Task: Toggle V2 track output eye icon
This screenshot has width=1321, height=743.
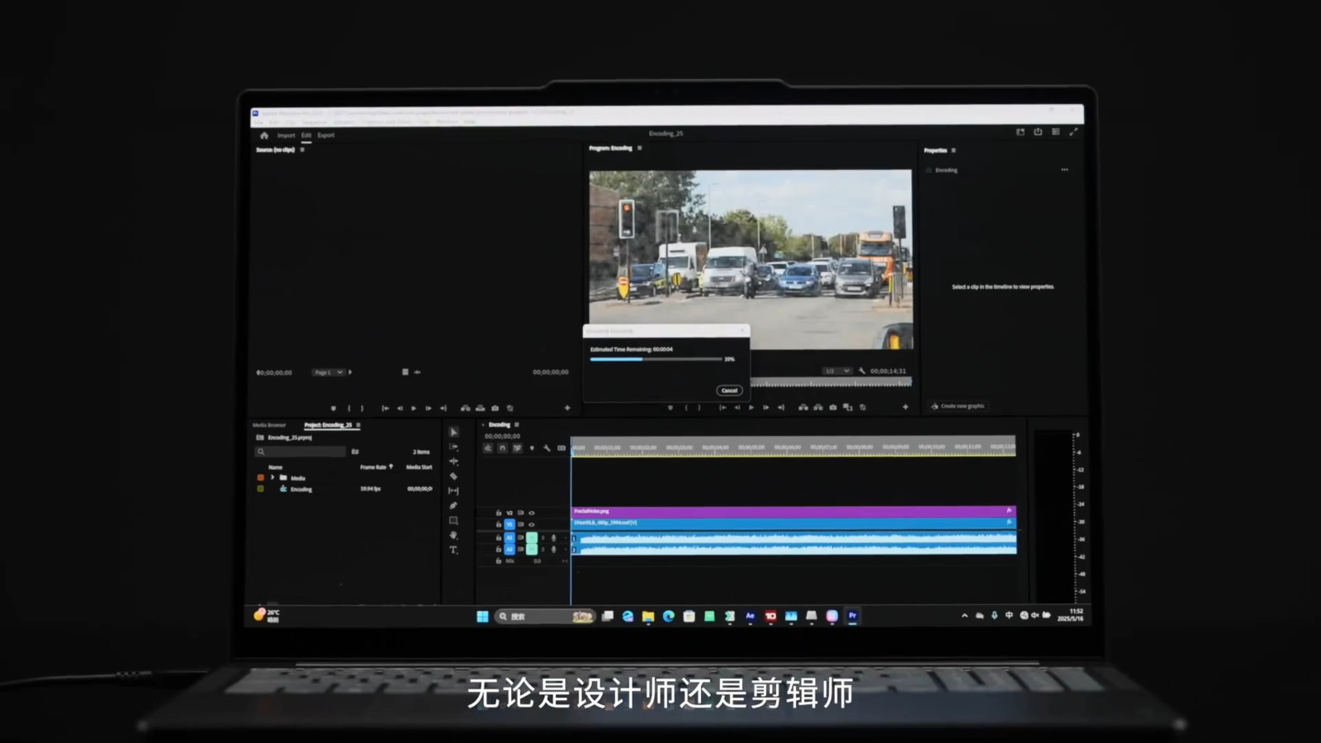Action: pyautogui.click(x=532, y=513)
